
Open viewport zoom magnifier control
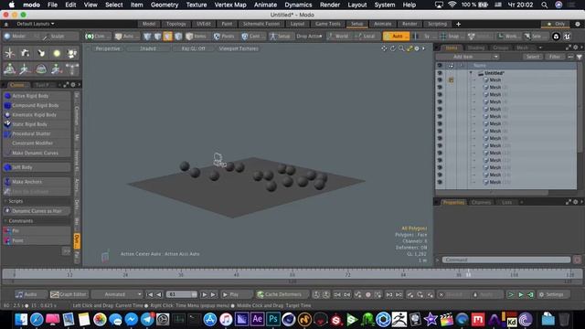pyautogui.click(x=401, y=48)
